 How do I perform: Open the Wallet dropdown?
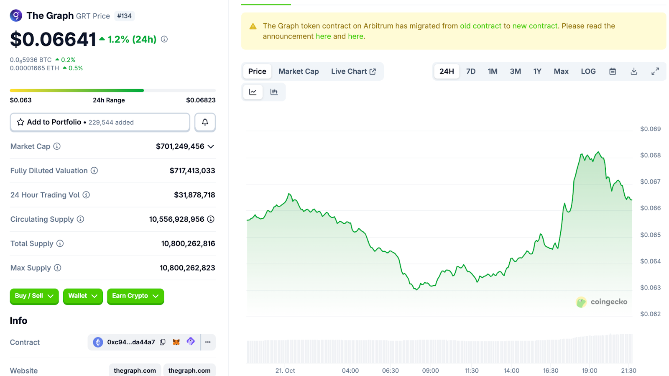[x=83, y=296]
